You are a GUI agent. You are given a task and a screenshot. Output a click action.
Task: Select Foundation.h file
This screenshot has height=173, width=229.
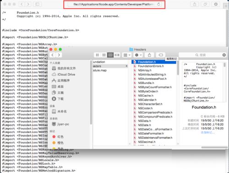click(154, 62)
